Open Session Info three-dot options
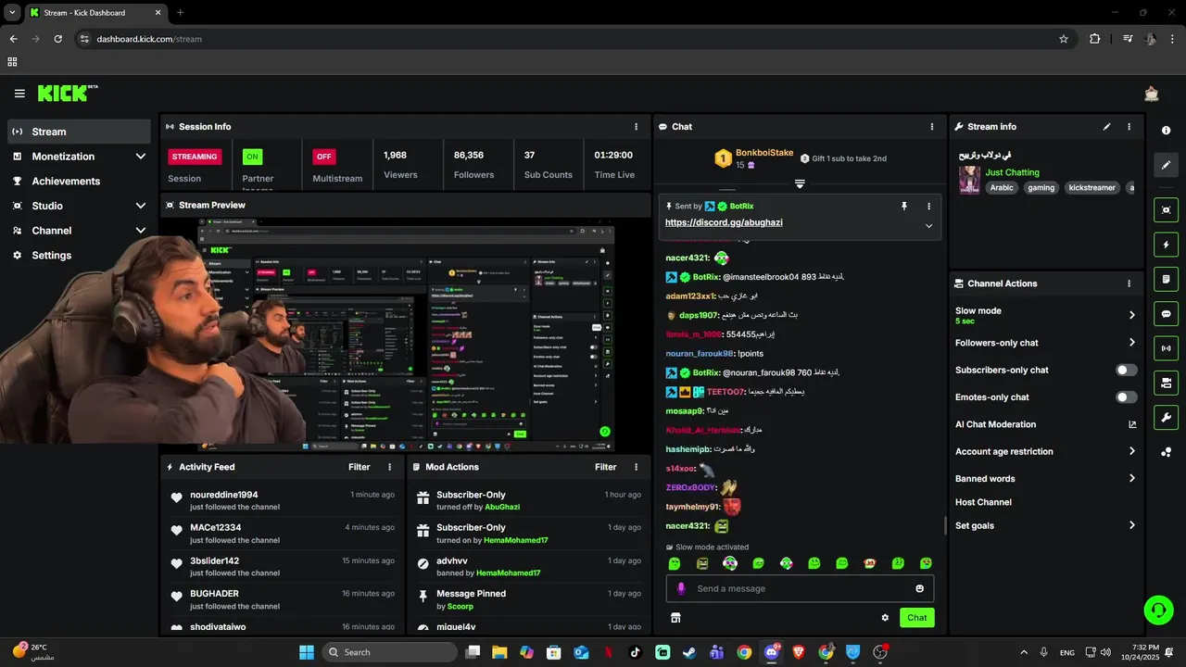This screenshot has height=667, width=1186. click(x=636, y=127)
